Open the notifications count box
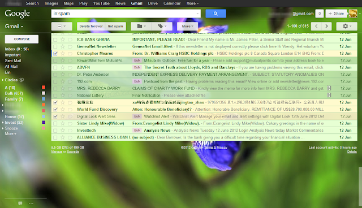Image resolution: width=362 pixels, height=208 pixels. coord(320,14)
